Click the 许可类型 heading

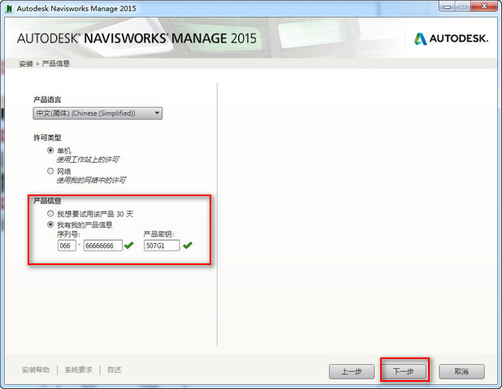47,138
